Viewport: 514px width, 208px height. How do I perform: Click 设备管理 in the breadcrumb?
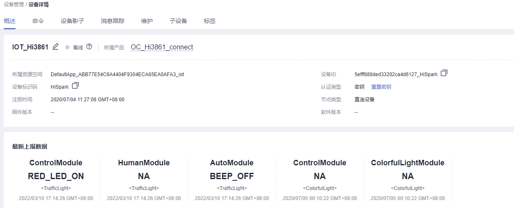(x=13, y=5)
